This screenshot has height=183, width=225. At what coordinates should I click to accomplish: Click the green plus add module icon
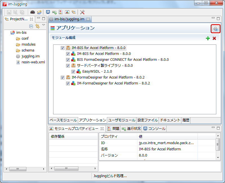click(208, 38)
